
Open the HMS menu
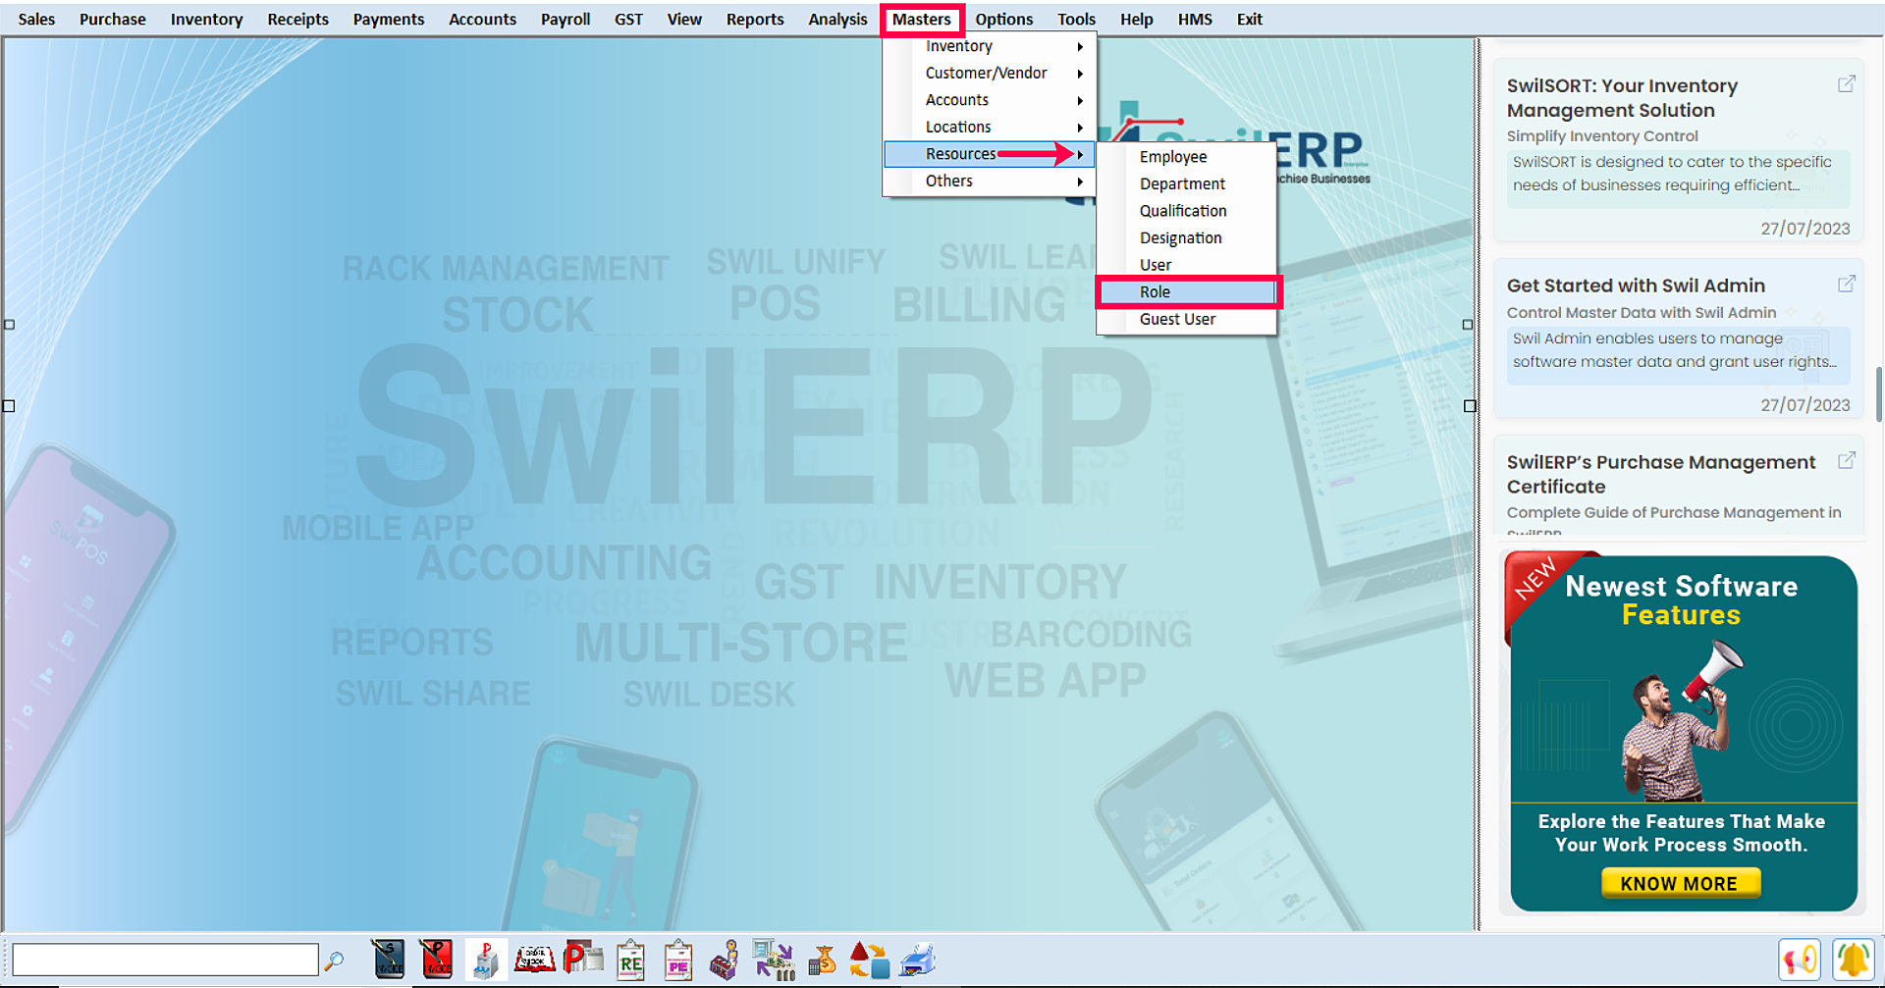click(1195, 19)
